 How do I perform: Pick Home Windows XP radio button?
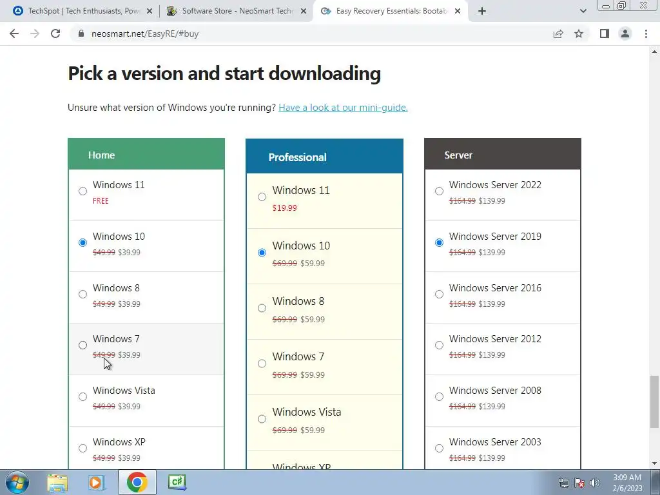coord(83,449)
